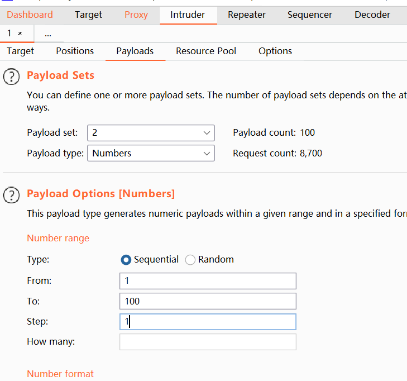
Task: Select the Random number type
Action: (x=190, y=260)
